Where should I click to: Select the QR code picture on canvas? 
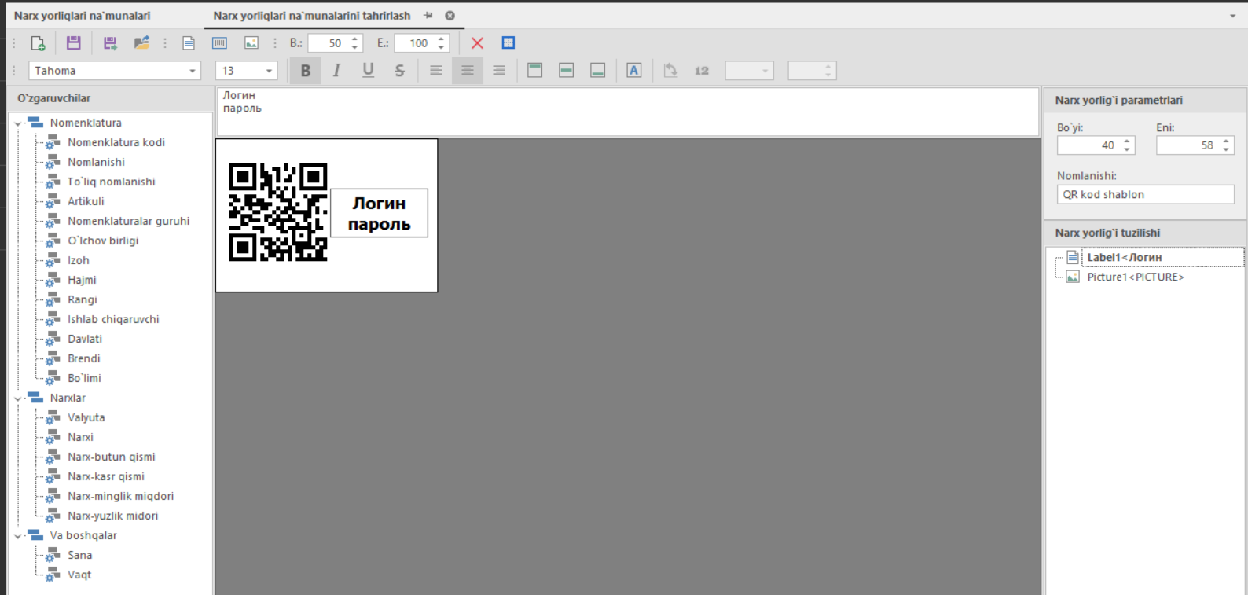coord(277,212)
